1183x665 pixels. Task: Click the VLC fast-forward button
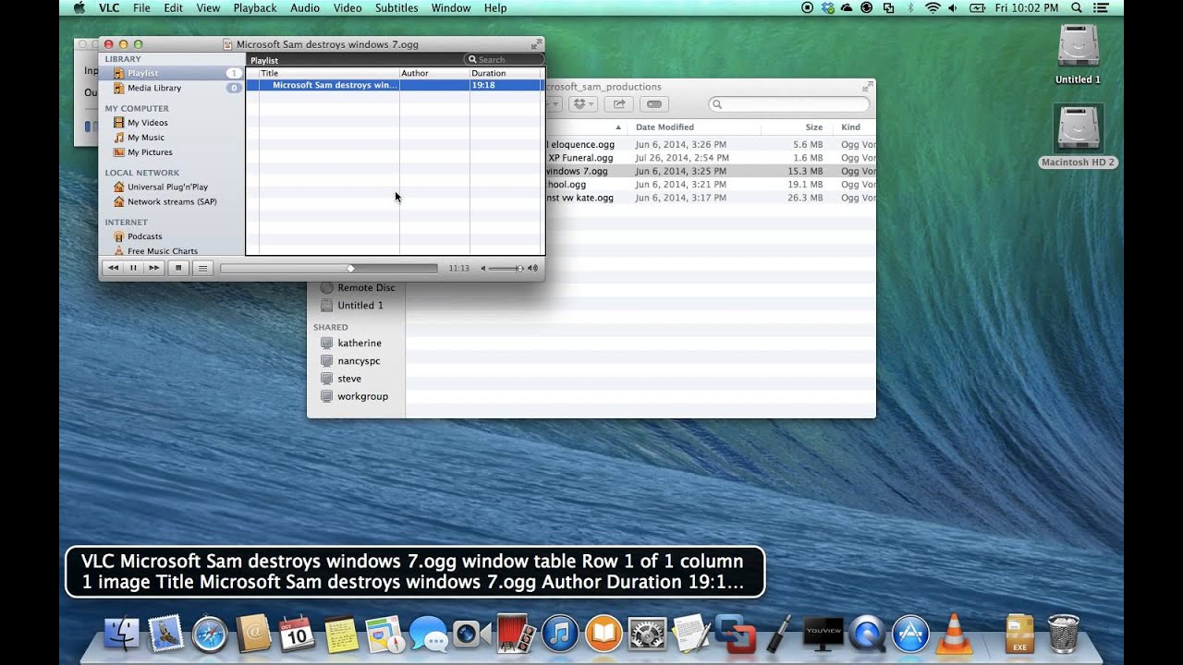153,268
